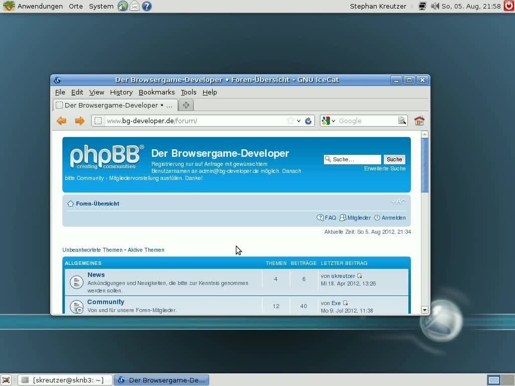Click the Der Browsergame-Developer site title
The height and width of the screenshot is (386, 515).
click(x=220, y=153)
